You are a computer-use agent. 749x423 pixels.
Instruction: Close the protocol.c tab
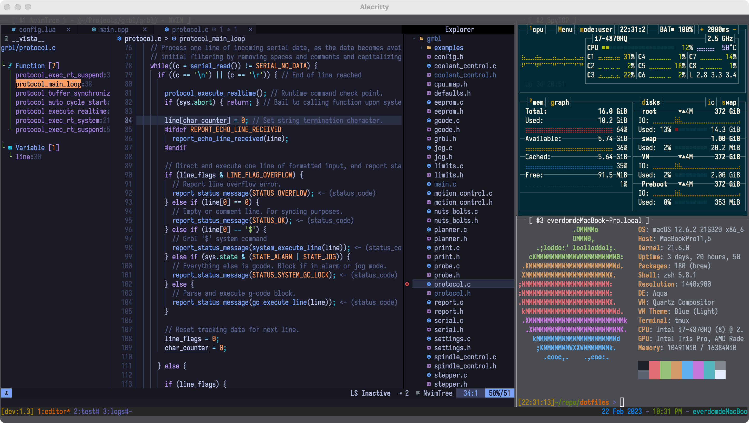click(x=250, y=30)
